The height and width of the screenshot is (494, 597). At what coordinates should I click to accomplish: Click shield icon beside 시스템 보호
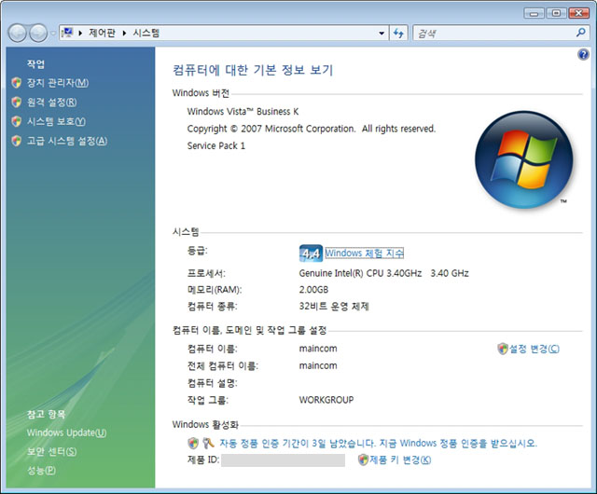(17, 121)
